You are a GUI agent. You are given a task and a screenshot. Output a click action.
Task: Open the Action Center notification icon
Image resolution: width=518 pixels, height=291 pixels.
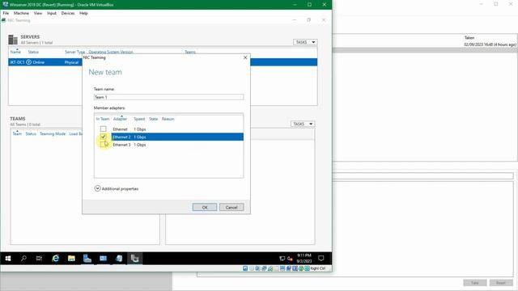321,259
